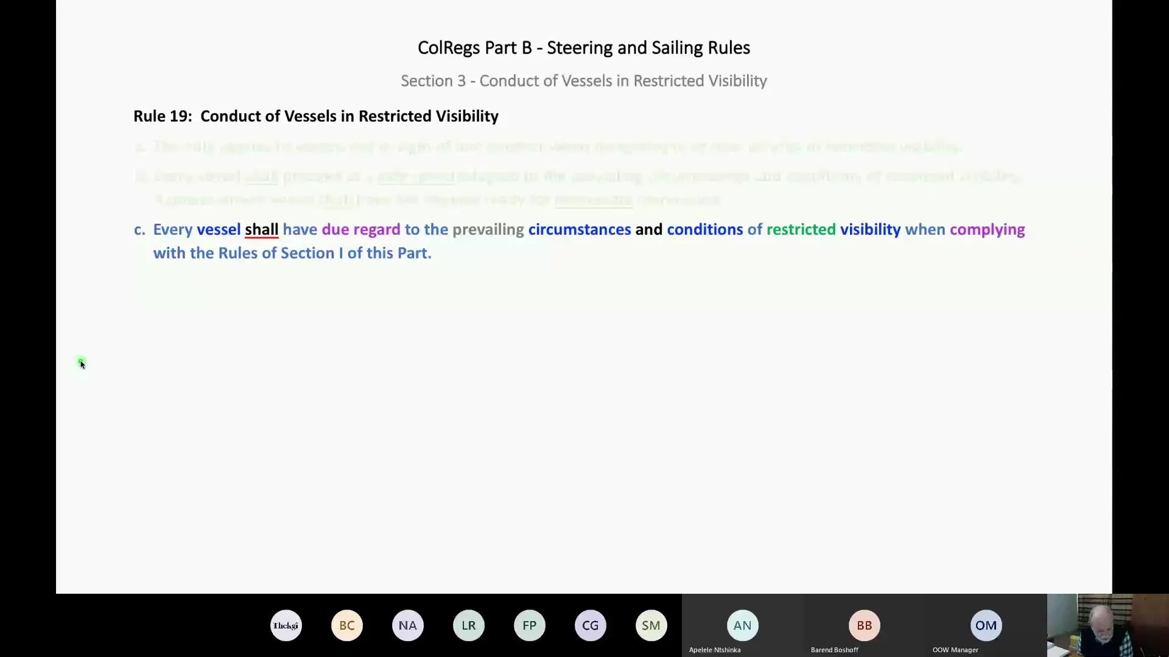Click Section 3 subtitle text
The width and height of the screenshot is (1169, 657).
[583, 81]
